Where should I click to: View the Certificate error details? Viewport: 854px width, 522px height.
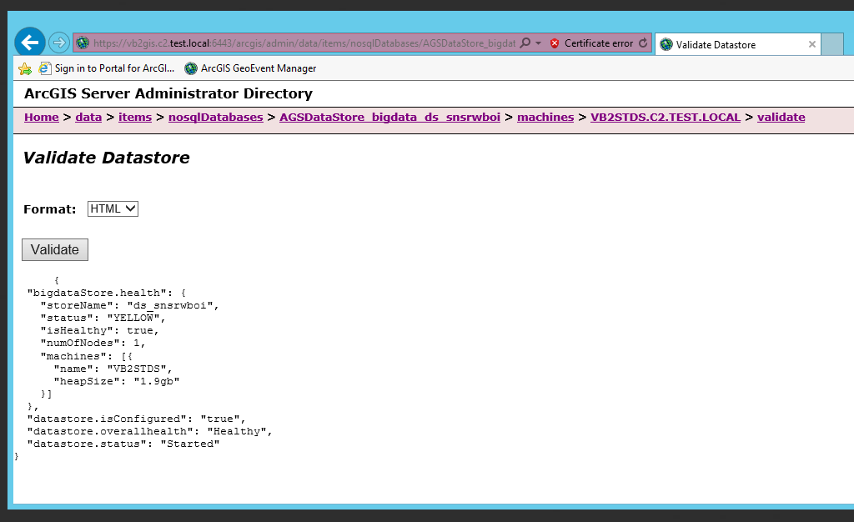click(599, 43)
